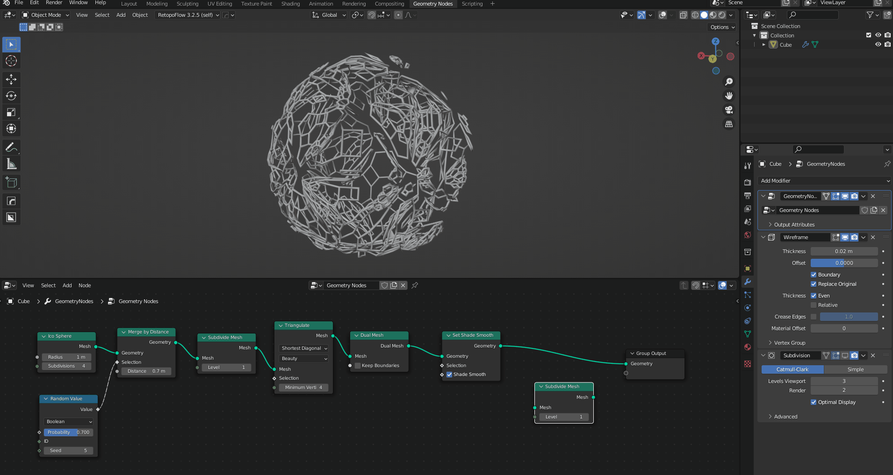Screen dimensions: 893x475
Task: Open the Material Properties tab
Action: [x=748, y=346]
